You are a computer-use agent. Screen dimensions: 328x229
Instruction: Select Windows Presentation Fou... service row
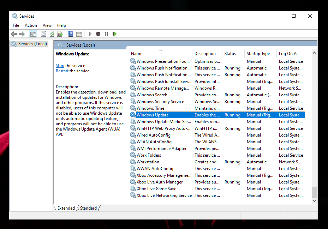click(217, 61)
